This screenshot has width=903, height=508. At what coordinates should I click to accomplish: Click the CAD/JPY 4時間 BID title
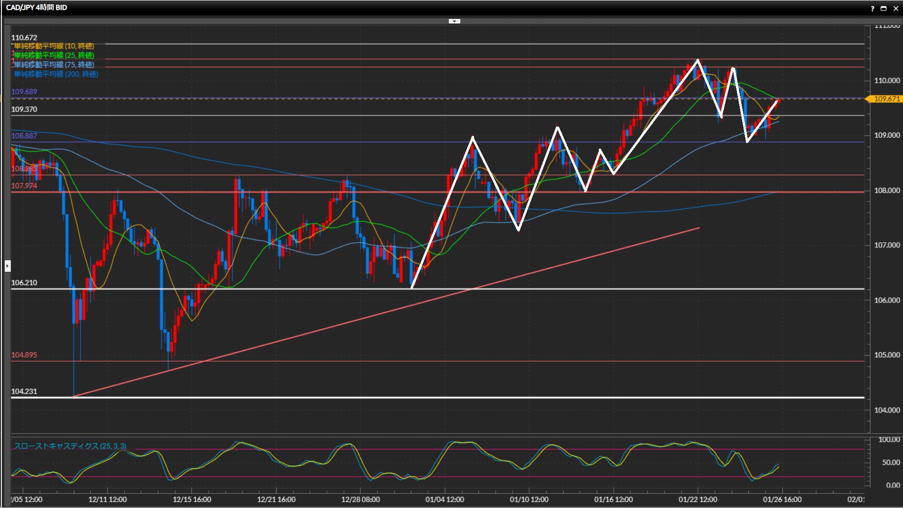pyautogui.click(x=37, y=8)
